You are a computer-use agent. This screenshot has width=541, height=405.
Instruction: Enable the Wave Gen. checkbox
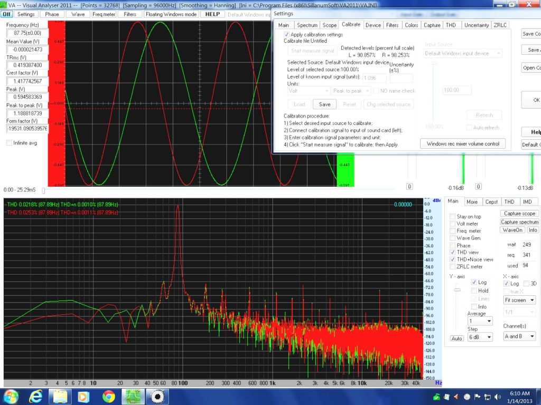pos(452,238)
